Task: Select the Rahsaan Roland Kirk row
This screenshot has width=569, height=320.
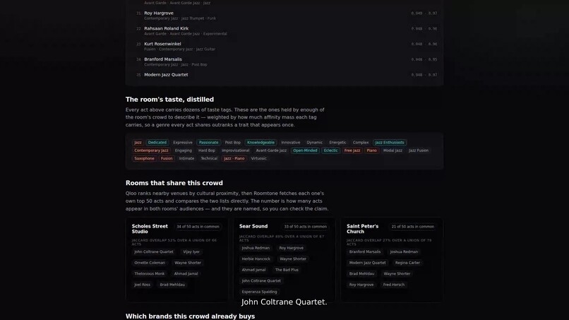Action: pyautogui.click(x=284, y=30)
